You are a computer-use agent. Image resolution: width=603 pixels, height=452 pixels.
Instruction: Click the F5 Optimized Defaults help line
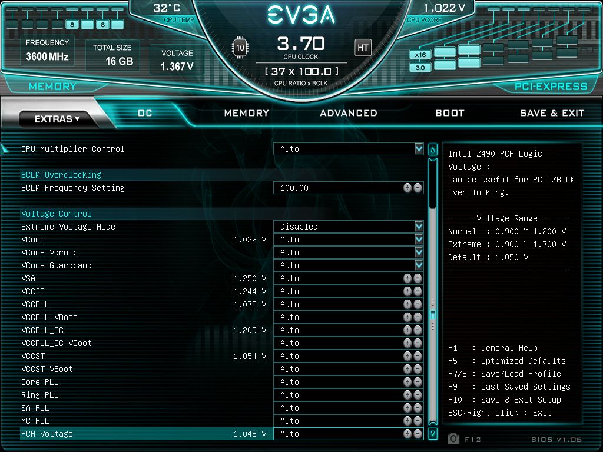(x=507, y=361)
